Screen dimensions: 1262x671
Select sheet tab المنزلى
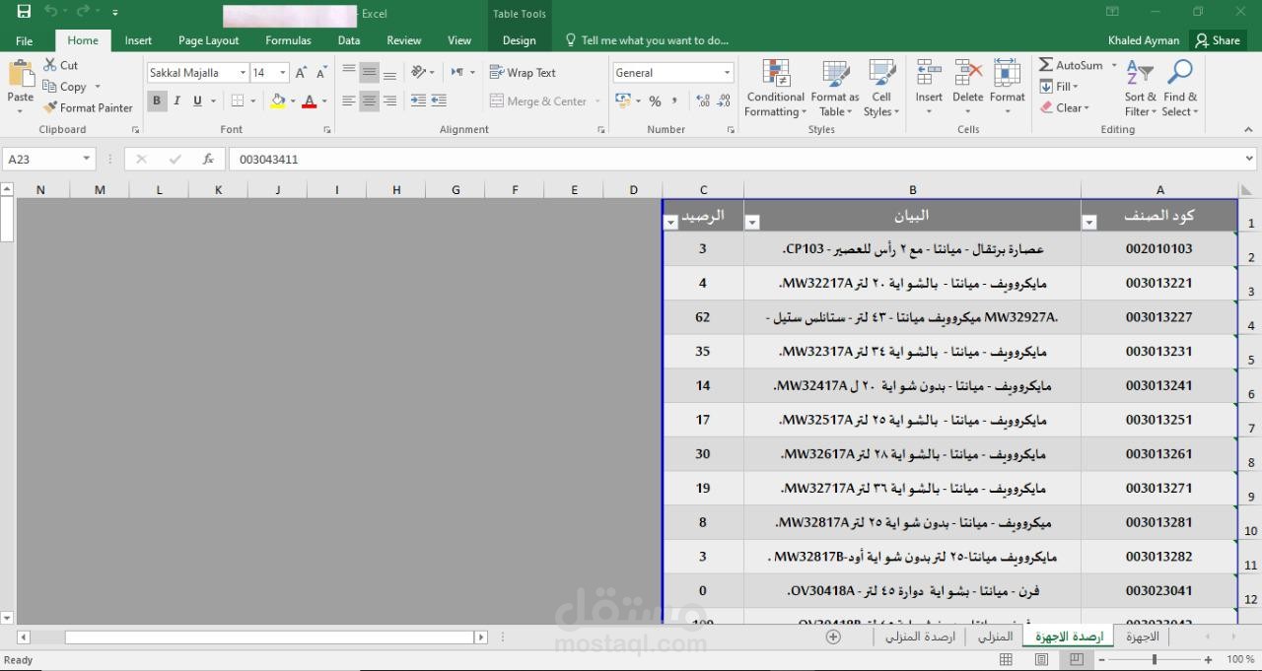[x=995, y=637]
